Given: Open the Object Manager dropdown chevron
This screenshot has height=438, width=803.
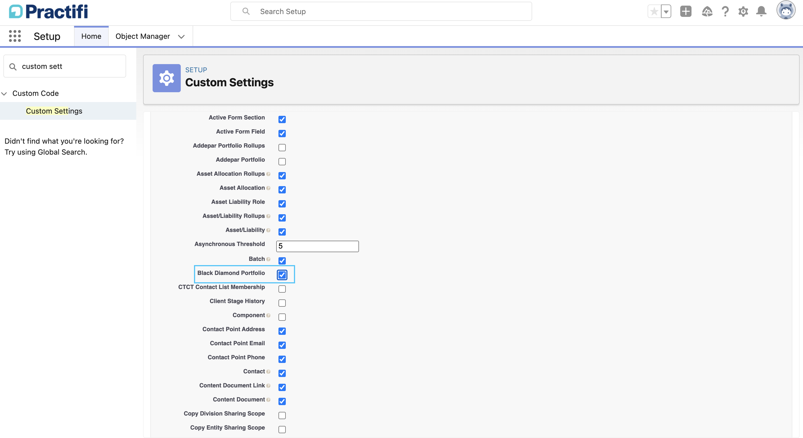Looking at the screenshot, I should tap(182, 37).
